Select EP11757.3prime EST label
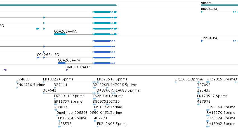The height and width of the screenshot is (128, 238). 68,102
